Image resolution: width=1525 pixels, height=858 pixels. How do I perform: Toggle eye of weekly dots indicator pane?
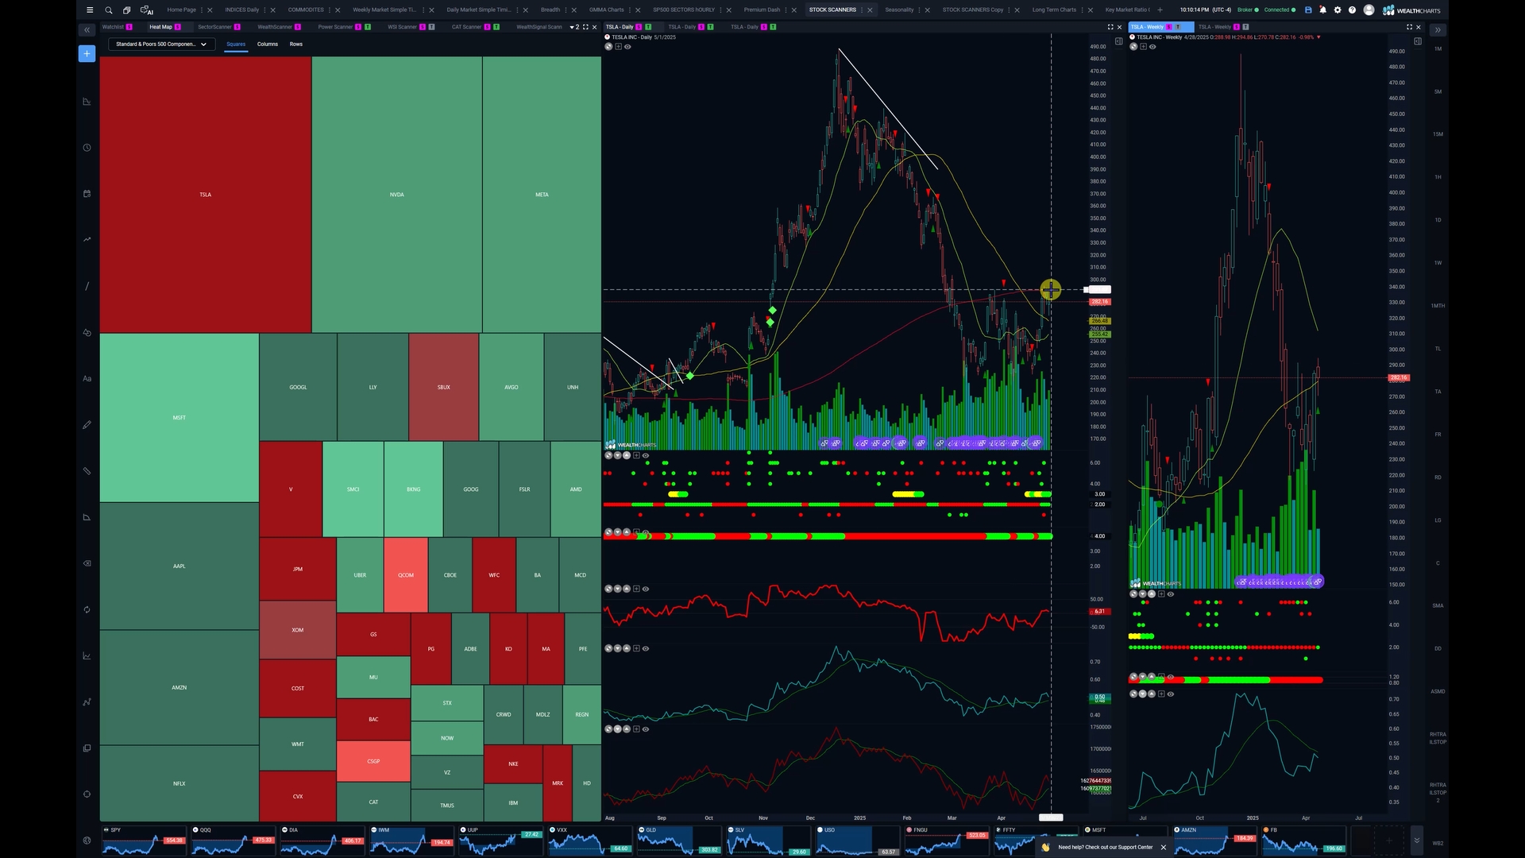tap(1170, 594)
